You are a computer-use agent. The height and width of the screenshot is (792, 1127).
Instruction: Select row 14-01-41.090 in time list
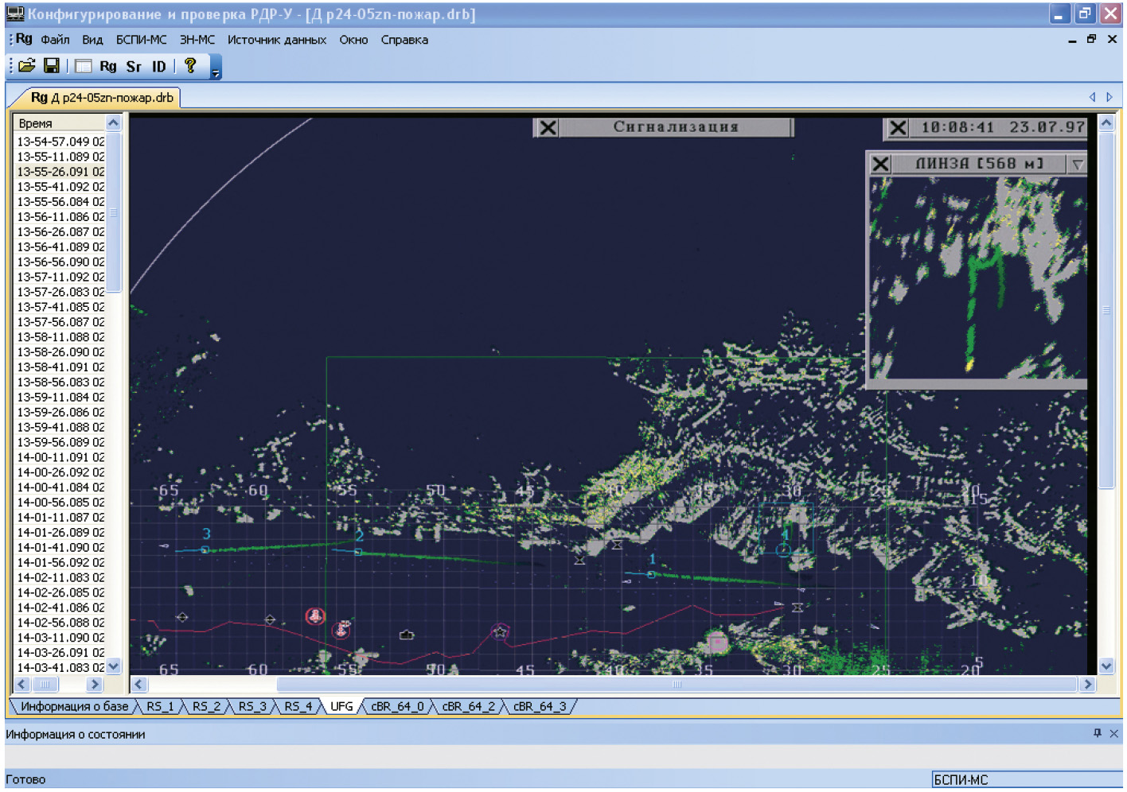tap(60, 547)
